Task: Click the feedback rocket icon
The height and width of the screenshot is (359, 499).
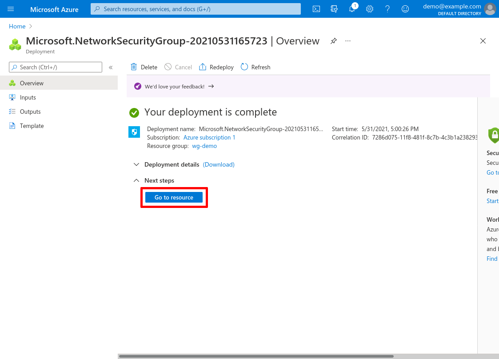Action: pyautogui.click(x=137, y=86)
